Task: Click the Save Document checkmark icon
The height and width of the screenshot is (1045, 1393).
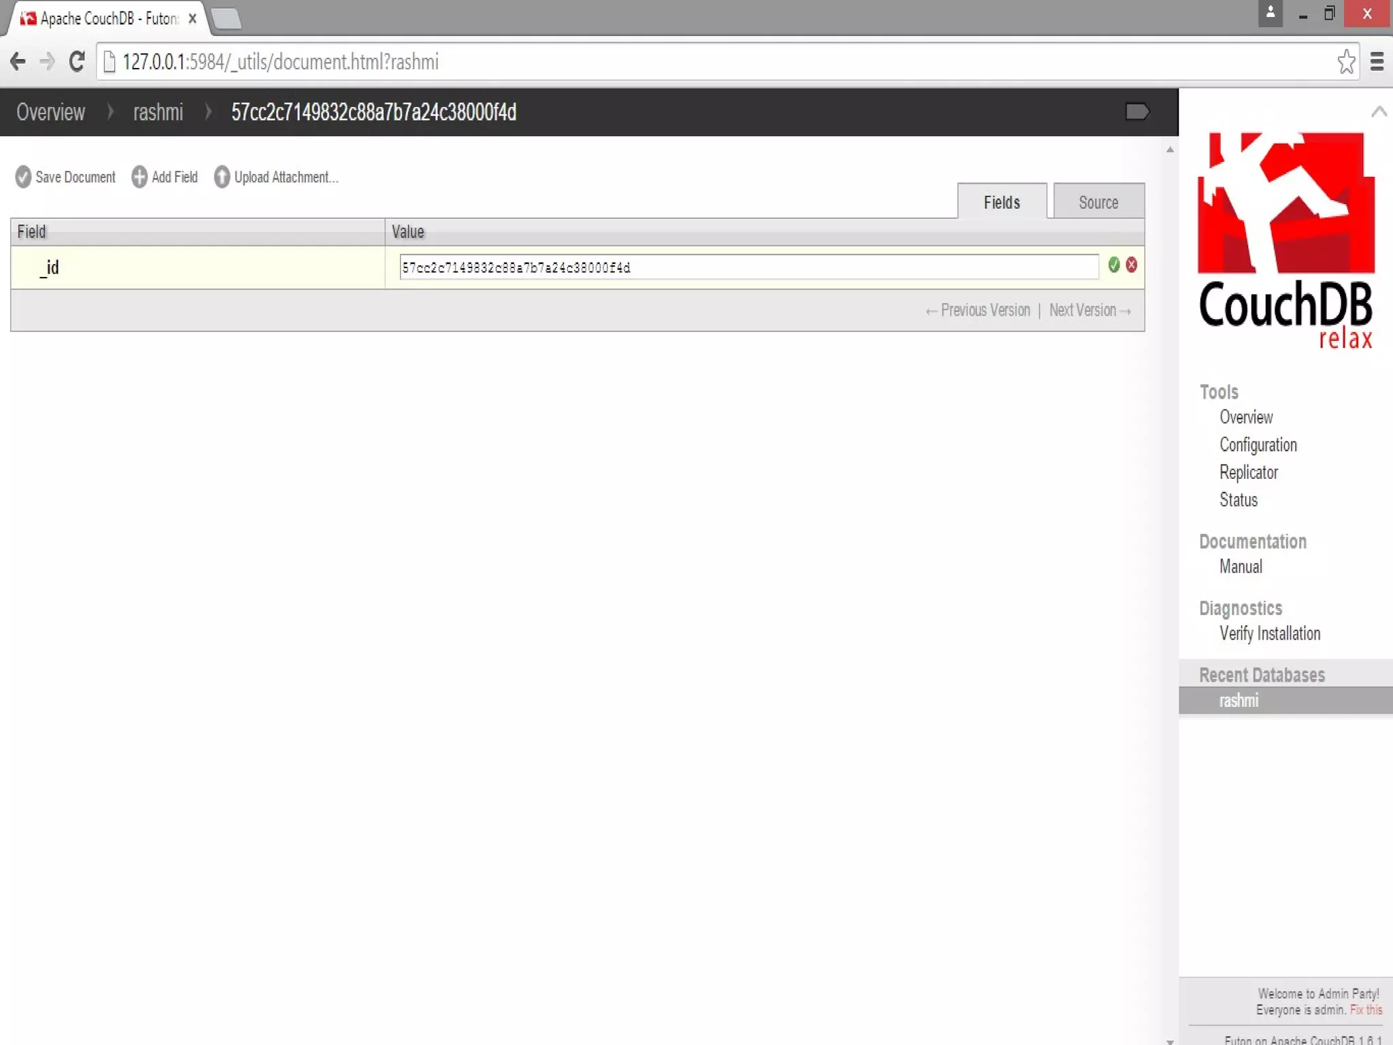Action: click(23, 177)
